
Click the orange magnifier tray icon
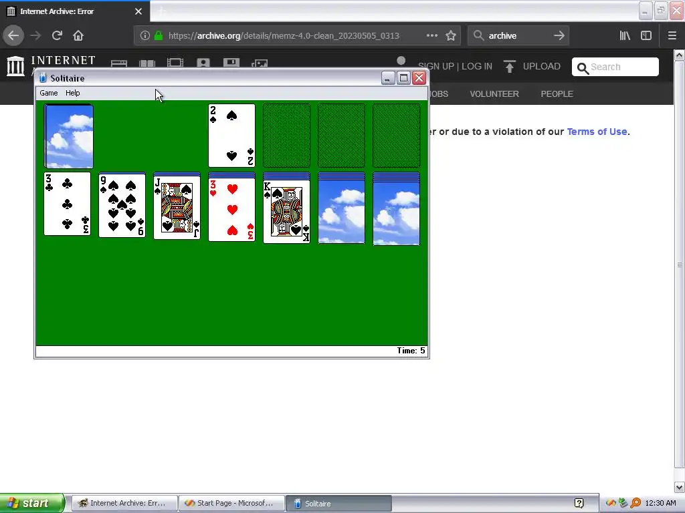(x=635, y=504)
